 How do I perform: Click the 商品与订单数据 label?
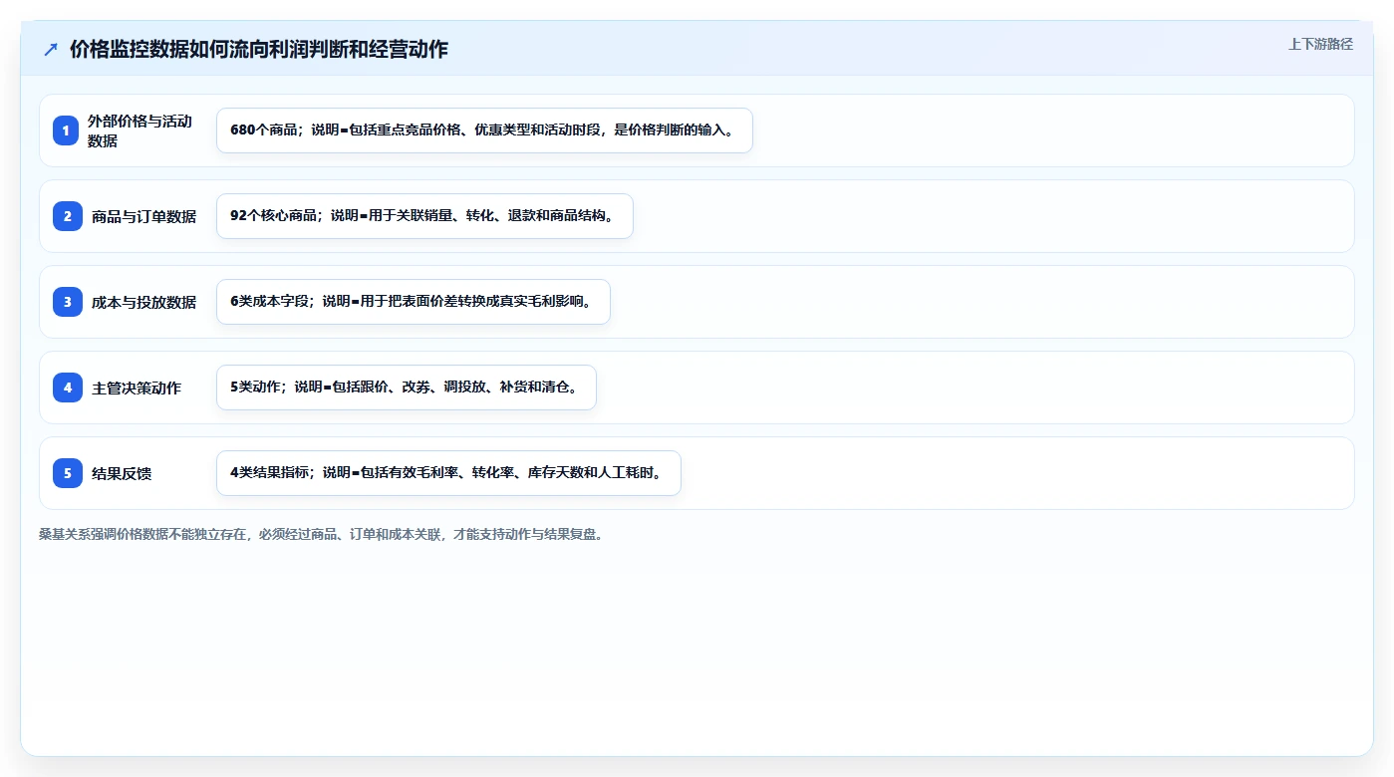pos(143,216)
